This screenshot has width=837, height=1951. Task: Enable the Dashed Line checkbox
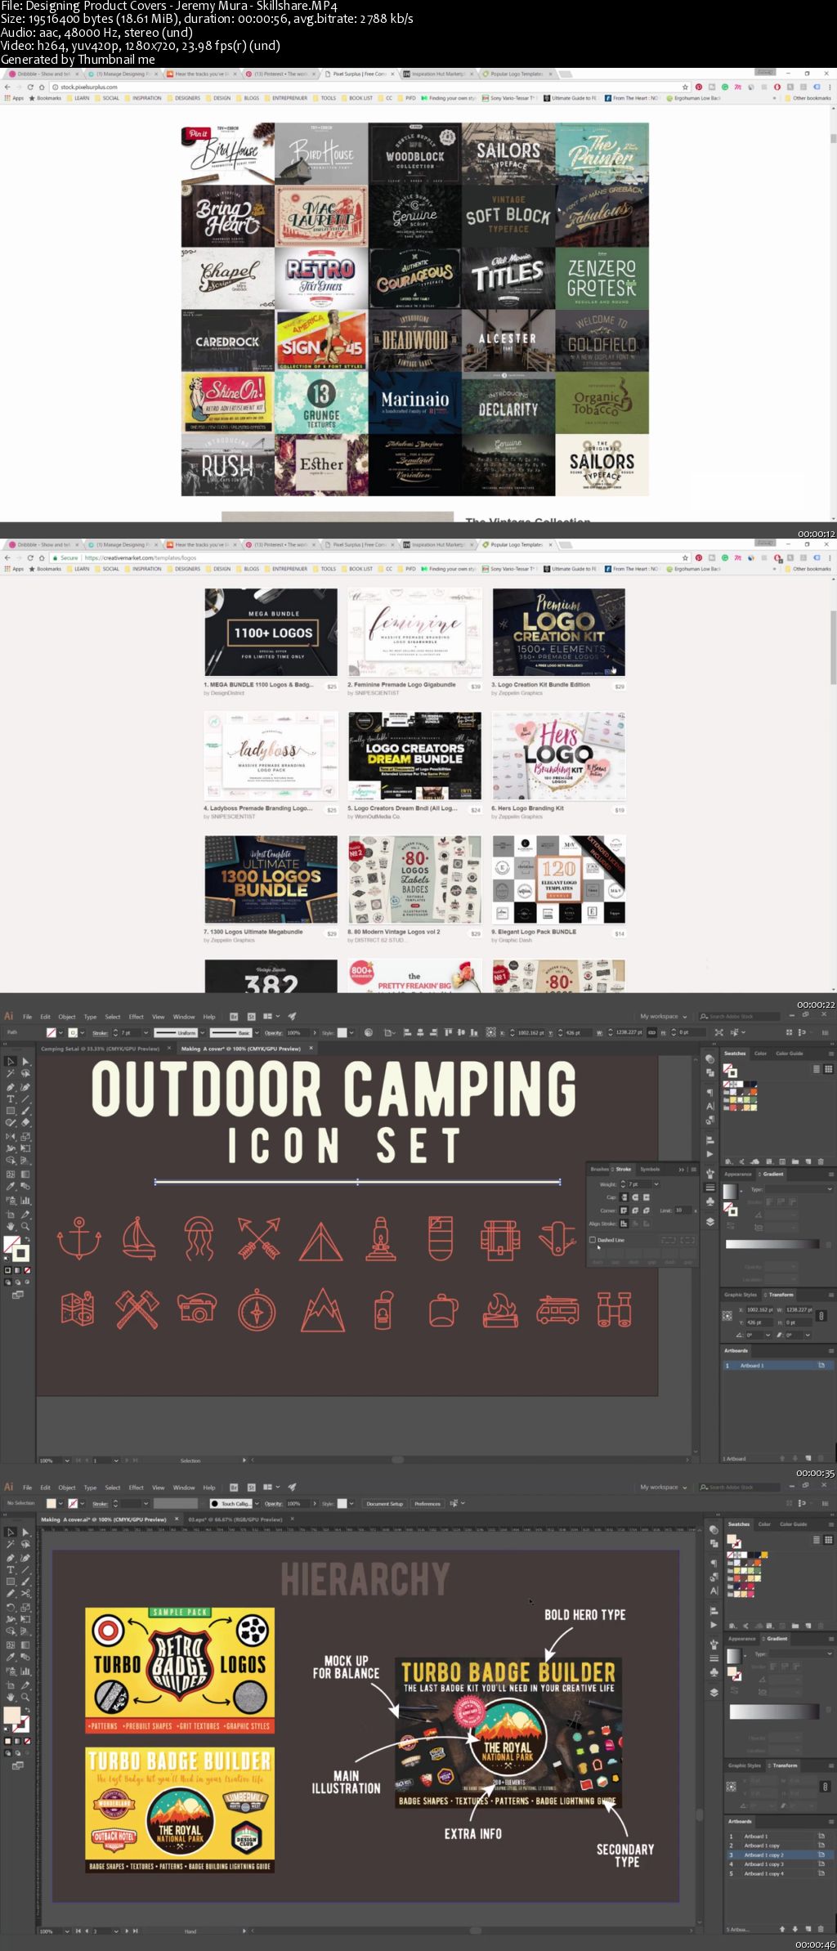(x=593, y=1240)
